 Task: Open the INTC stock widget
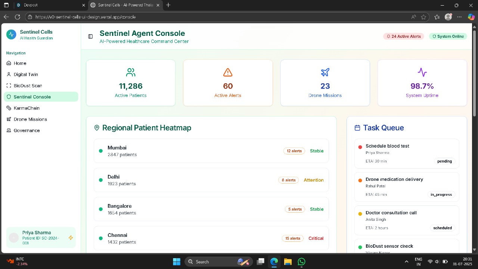[x=18, y=262]
